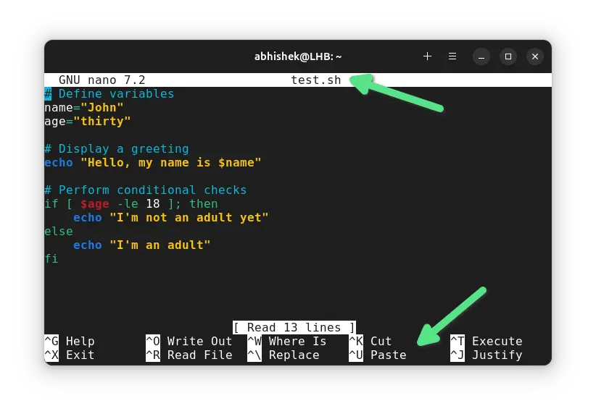Screen dimensions: 596x414
Task: Click the 'if [ $age -le 18 ]; then' line
Action: tap(131, 204)
